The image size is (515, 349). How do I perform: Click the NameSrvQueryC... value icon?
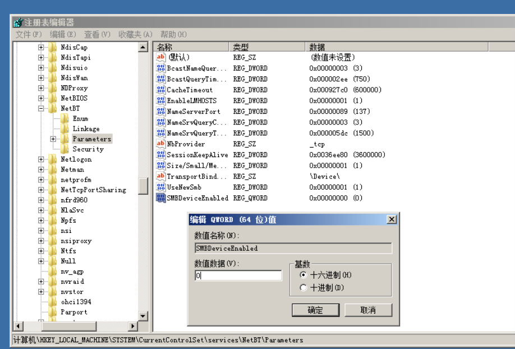point(160,122)
